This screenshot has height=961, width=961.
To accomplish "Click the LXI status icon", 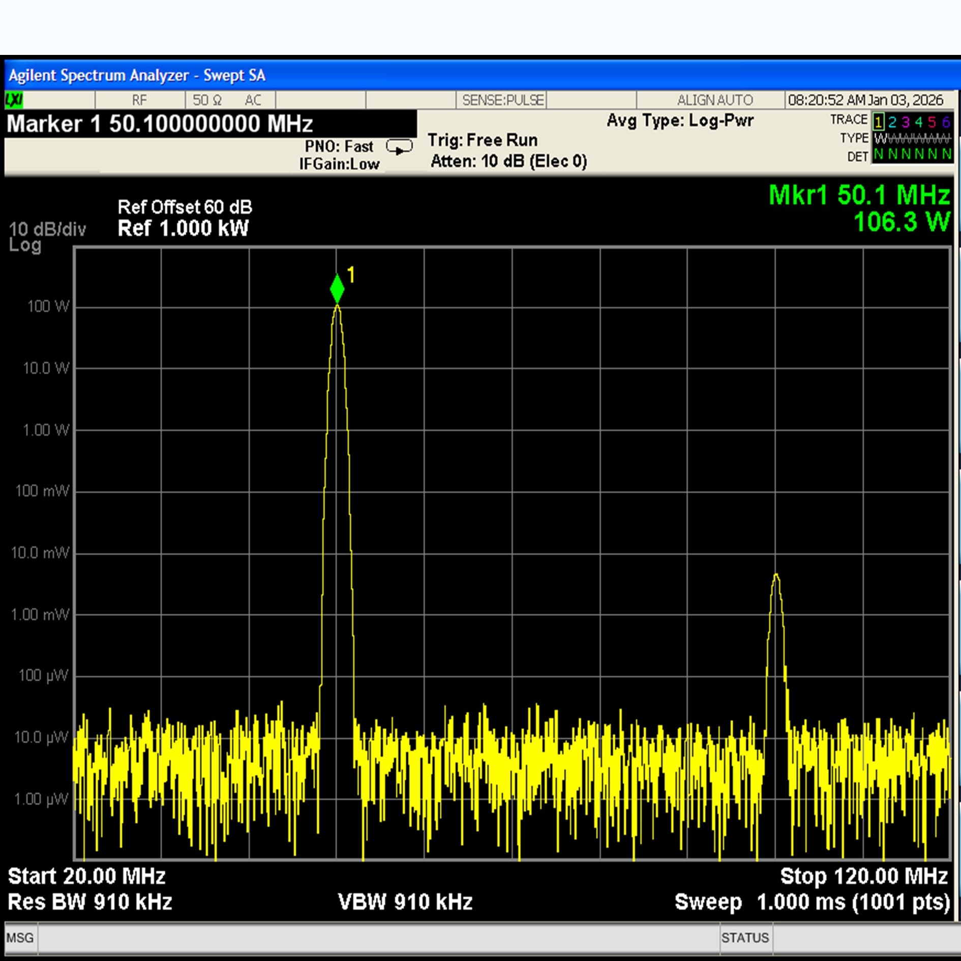I will click(14, 100).
